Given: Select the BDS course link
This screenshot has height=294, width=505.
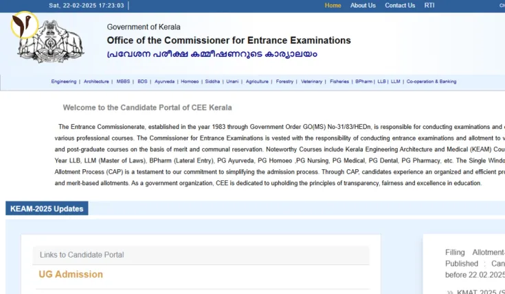Looking at the screenshot, I should pyautogui.click(x=142, y=82).
